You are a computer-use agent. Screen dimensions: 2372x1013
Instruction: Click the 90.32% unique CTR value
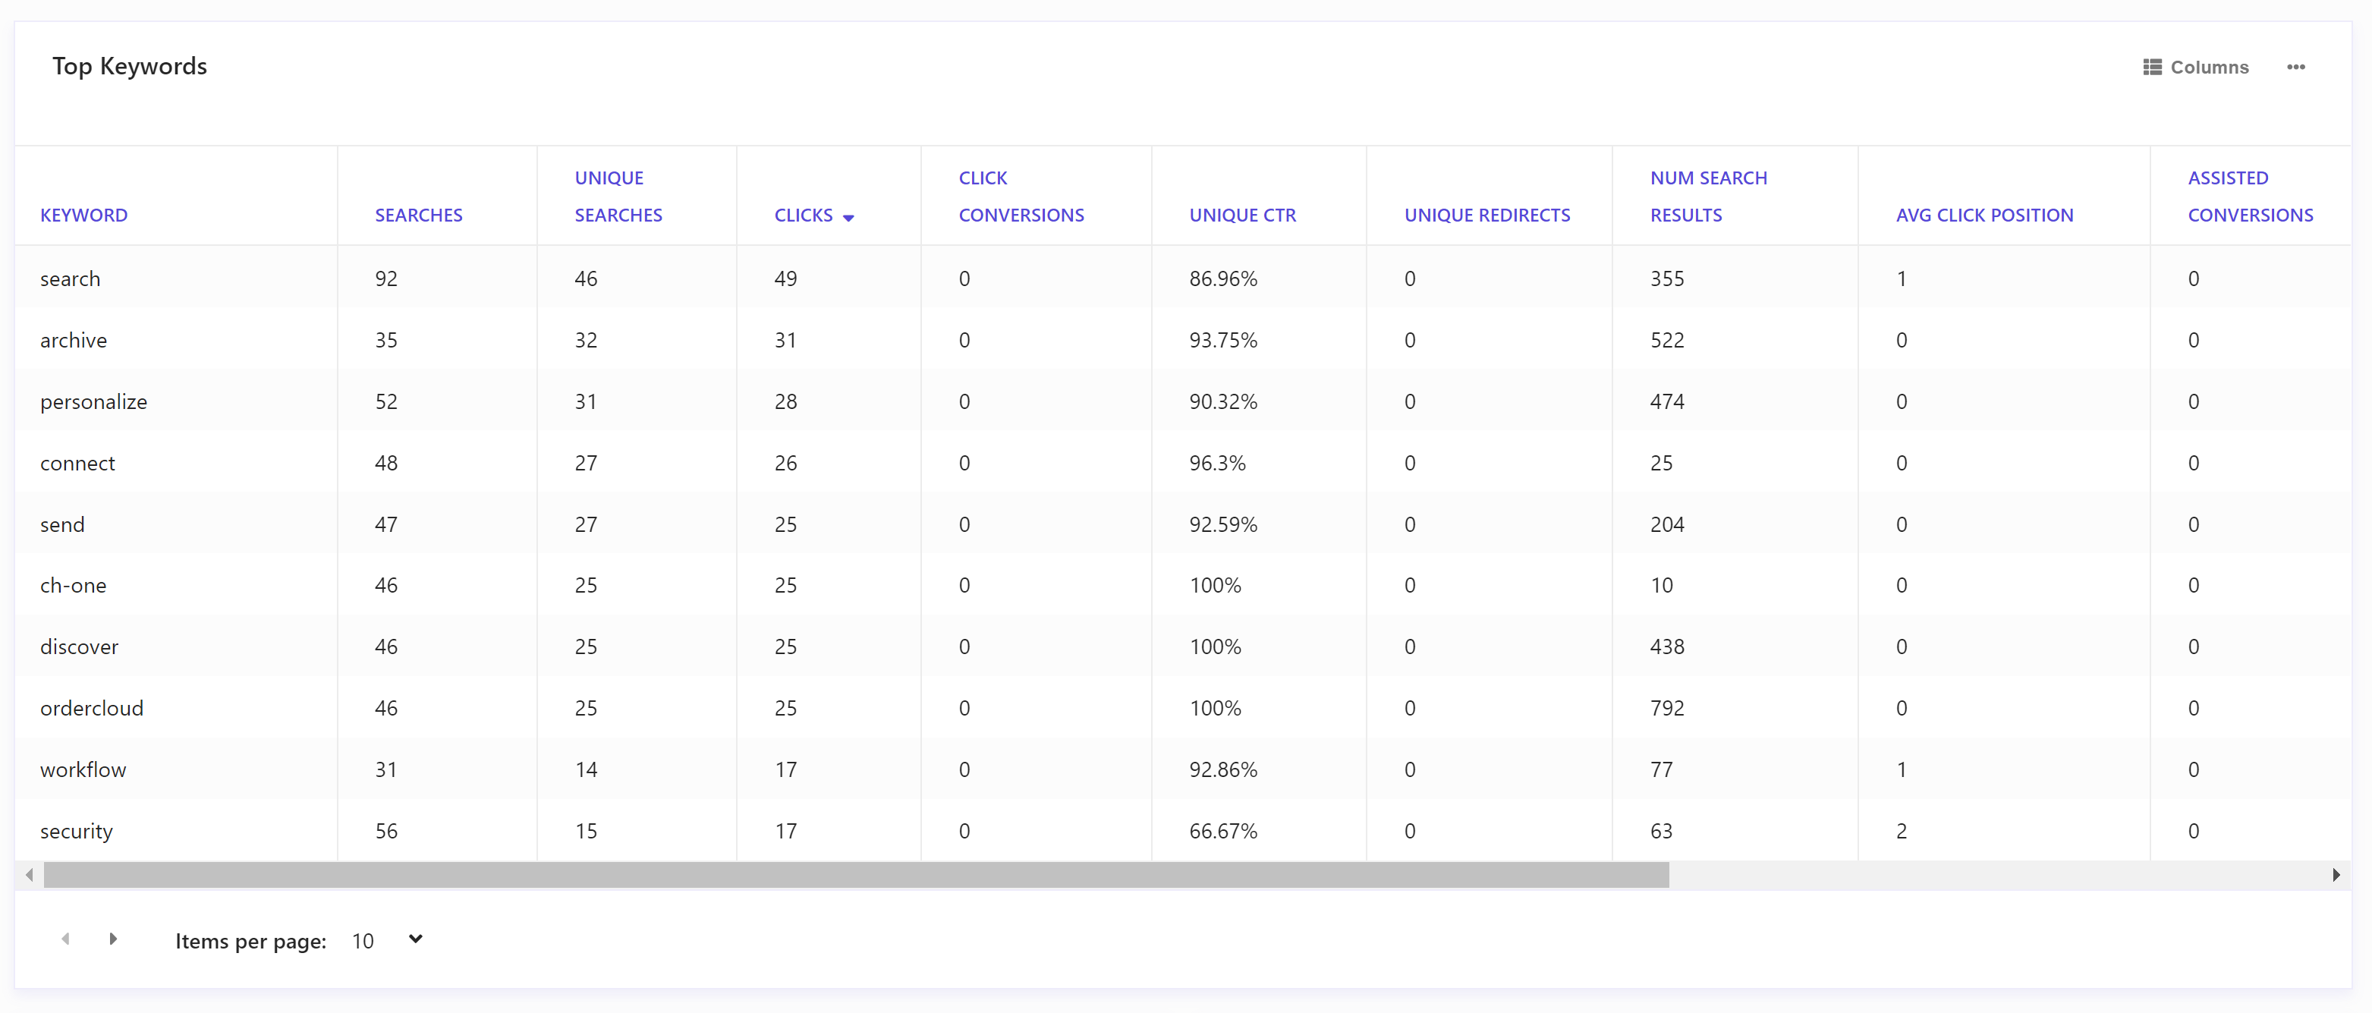[x=1223, y=401]
